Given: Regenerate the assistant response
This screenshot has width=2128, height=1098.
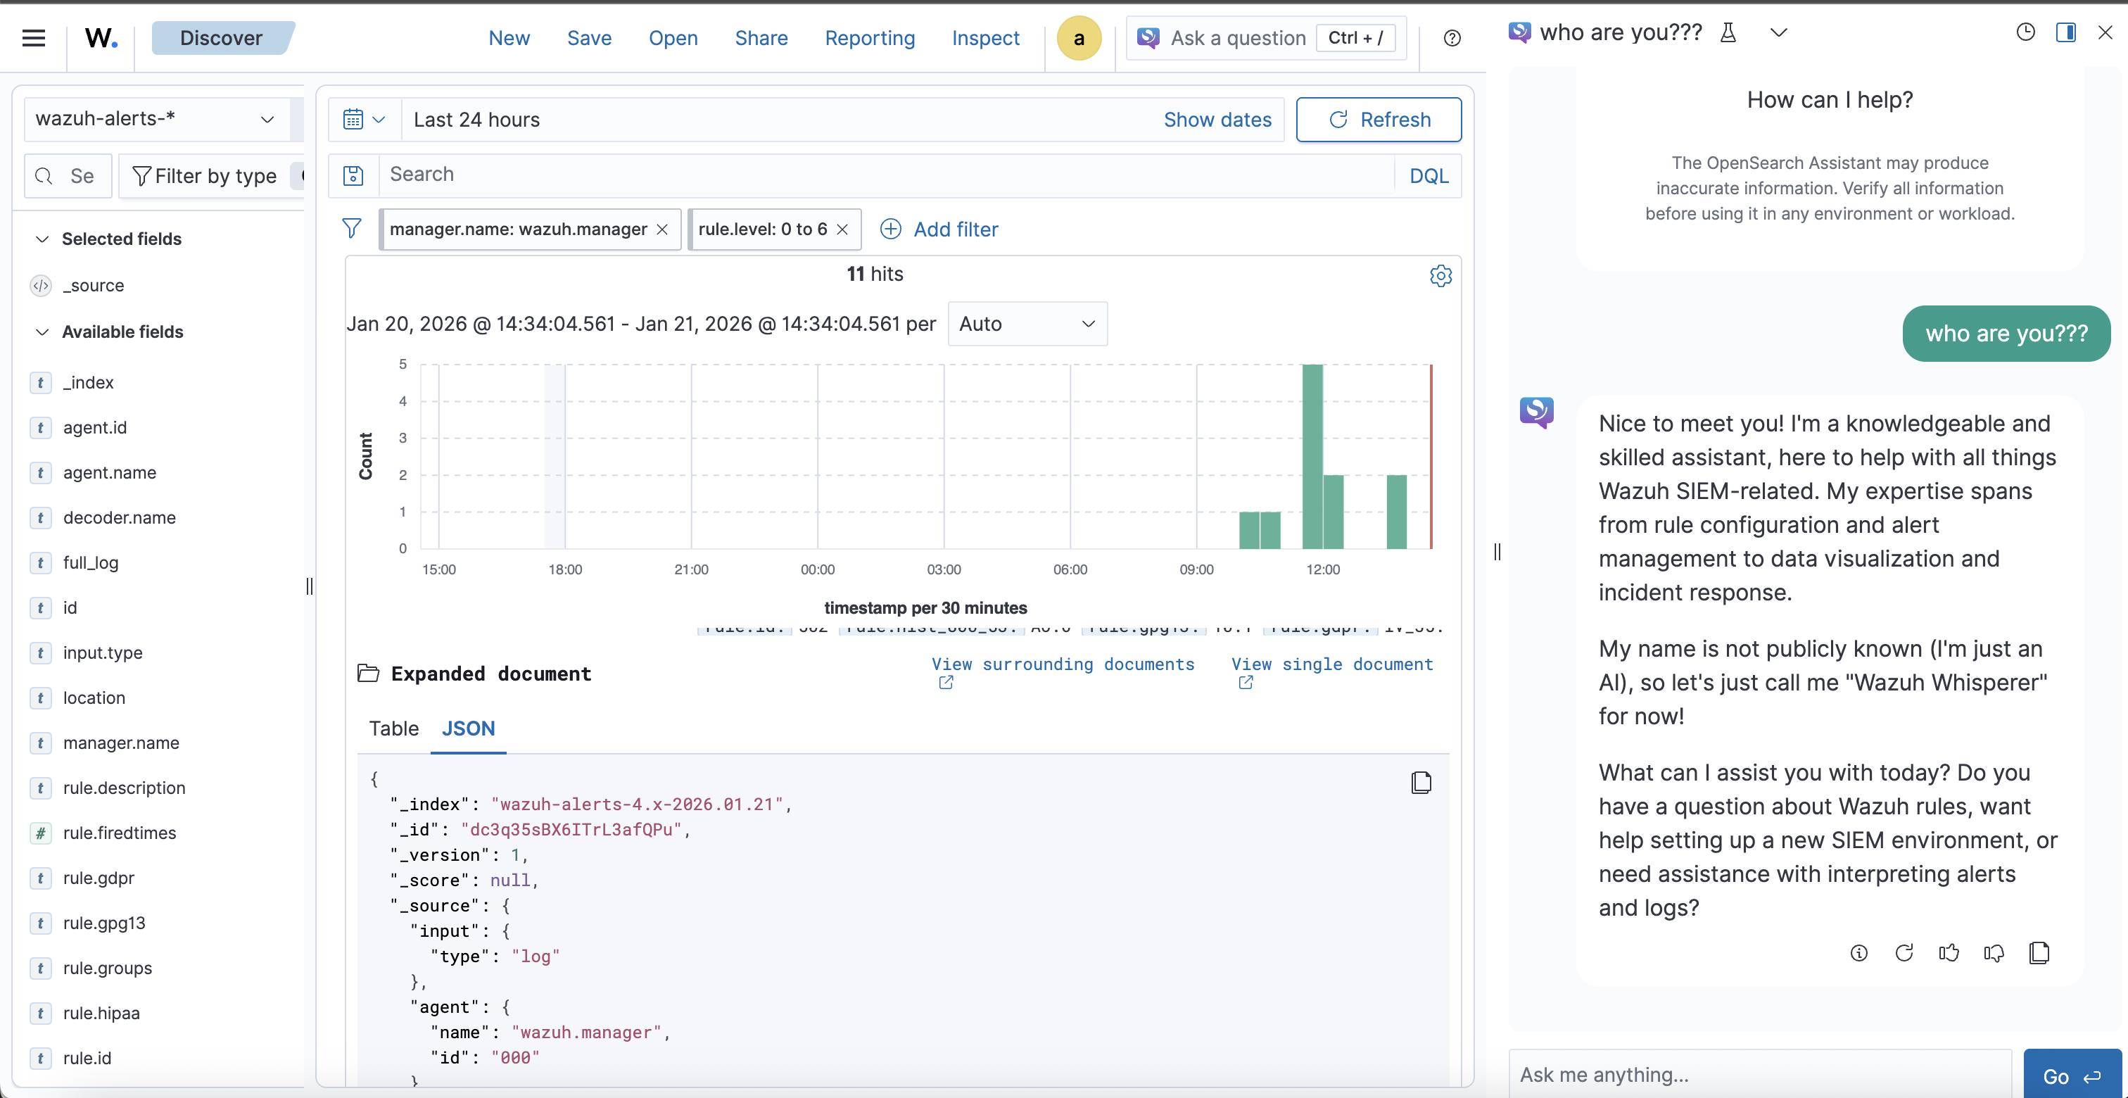Looking at the screenshot, I should coord(1904,952).
